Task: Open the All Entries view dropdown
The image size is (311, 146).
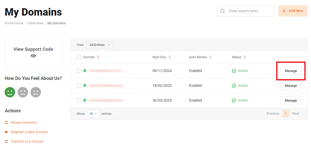Action: coord(99,45)
